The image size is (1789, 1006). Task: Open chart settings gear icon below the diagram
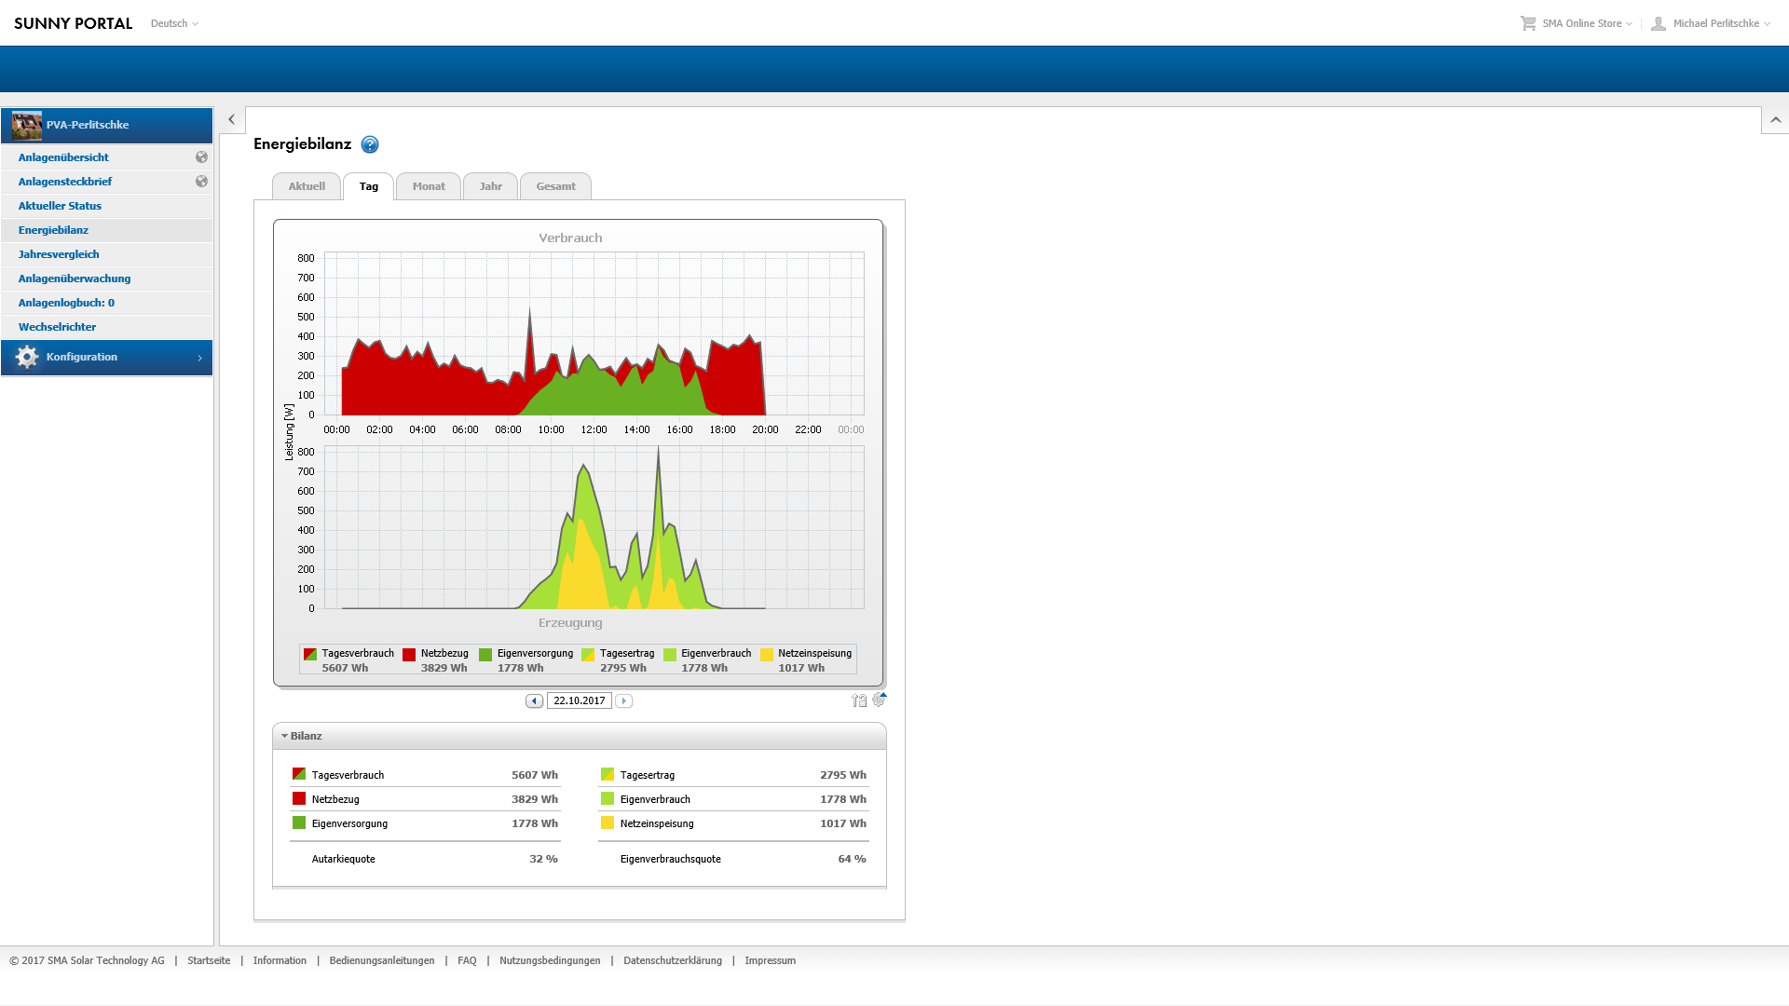pos(879,700)
